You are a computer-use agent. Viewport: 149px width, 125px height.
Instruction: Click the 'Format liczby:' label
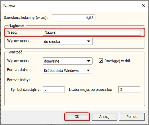pyautogui.click(x=18, y=80)
